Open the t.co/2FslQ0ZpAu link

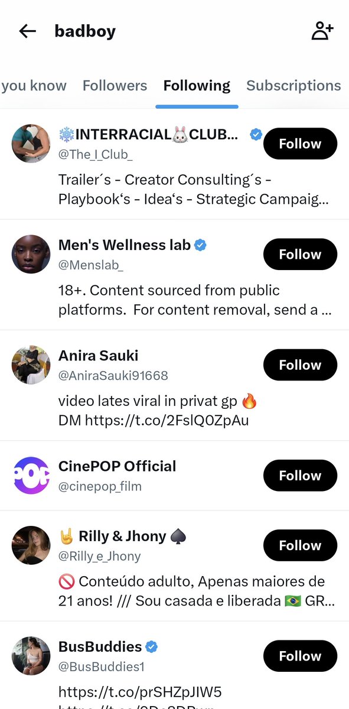(158, 421)
